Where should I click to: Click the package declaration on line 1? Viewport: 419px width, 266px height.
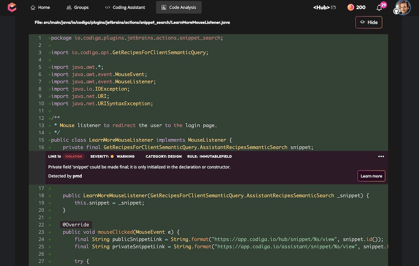(137, 38)
